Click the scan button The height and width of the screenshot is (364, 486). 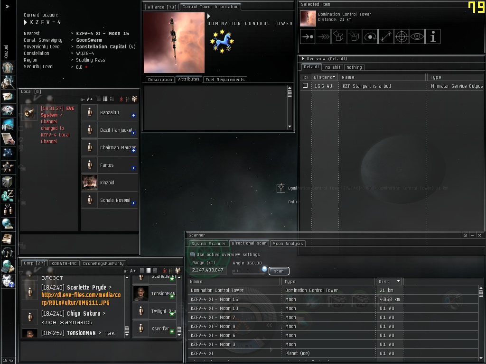[279, 271]
